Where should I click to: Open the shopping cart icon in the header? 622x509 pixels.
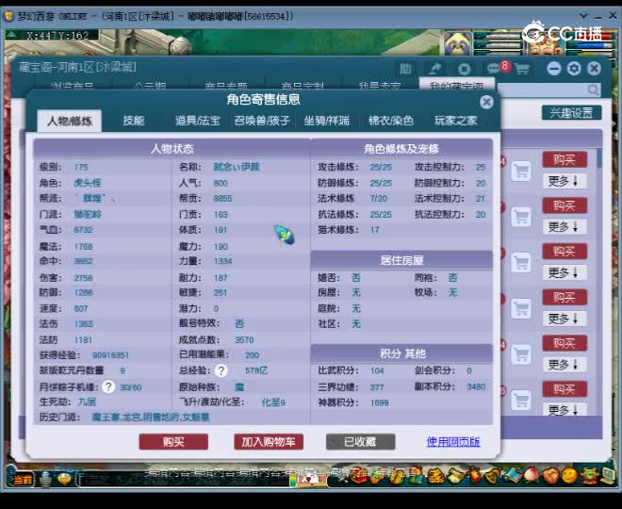click(522, 69)
